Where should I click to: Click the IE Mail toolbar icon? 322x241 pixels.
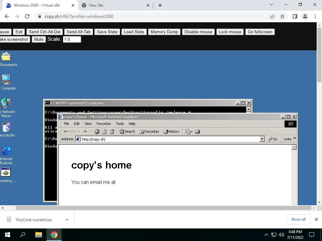click(188, 131)
